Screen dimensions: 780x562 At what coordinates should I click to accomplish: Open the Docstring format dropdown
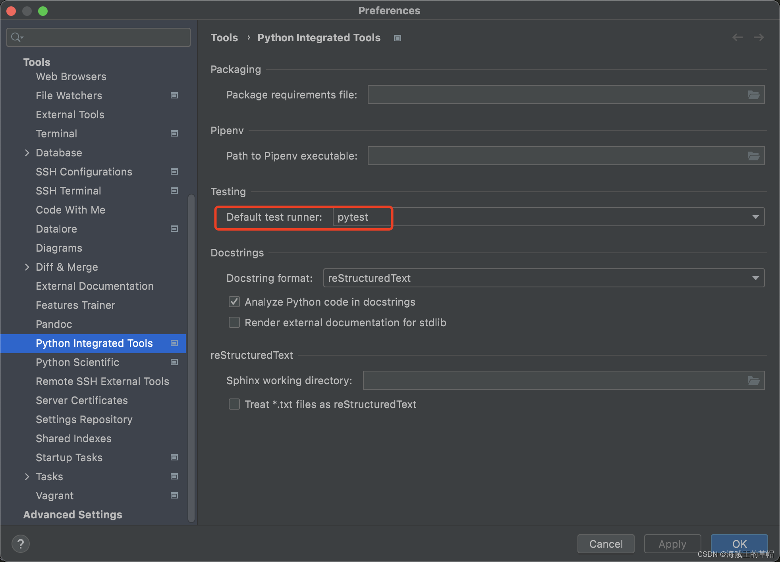point(755,278)
